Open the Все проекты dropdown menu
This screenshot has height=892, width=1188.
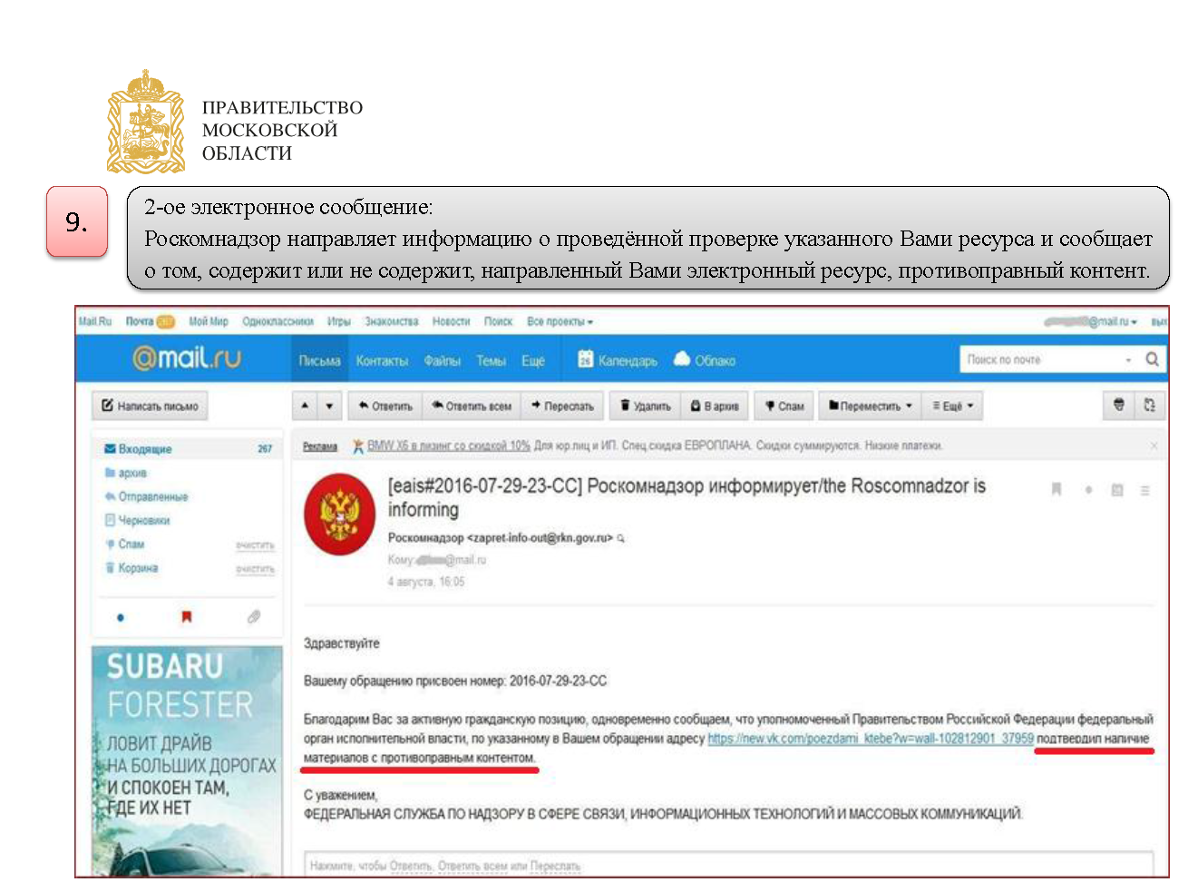coord(560,321)
